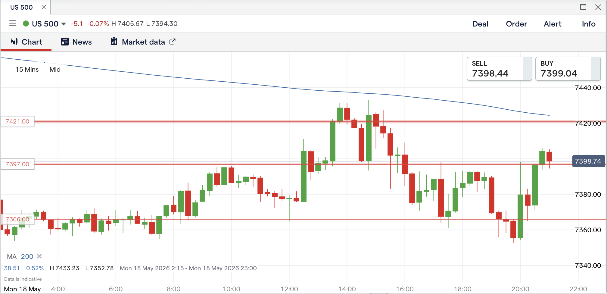Switch to the News tab
This screenshot has width=607, height=294.
pyautogui.click(x=76, y=42)
